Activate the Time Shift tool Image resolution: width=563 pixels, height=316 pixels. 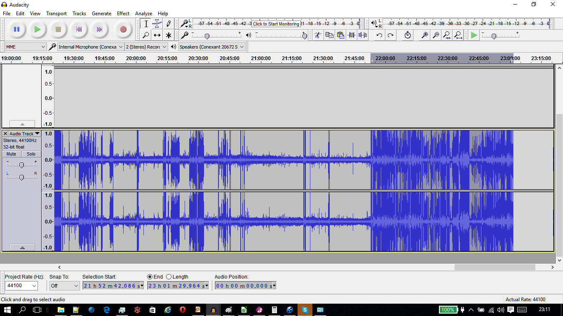click(157, 35)
